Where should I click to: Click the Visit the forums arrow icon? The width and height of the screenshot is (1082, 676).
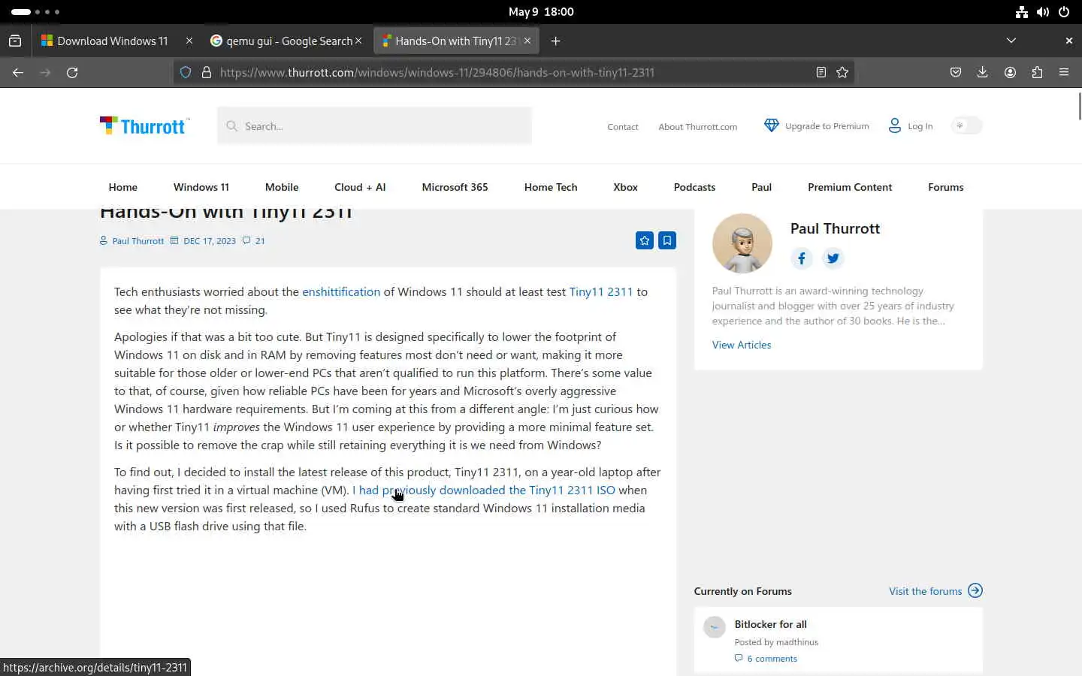[x=975, y=590]
